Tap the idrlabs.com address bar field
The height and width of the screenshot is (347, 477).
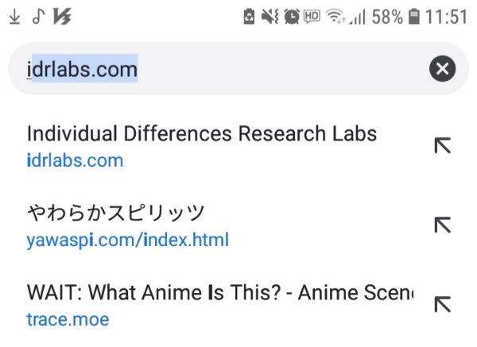[x=199, y=69]
